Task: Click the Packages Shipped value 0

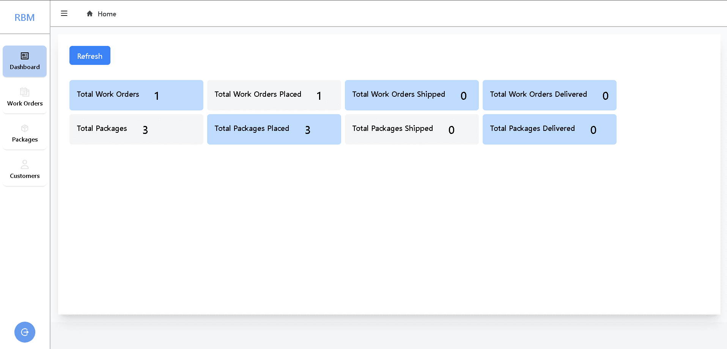Action: (x=452, y=130)
